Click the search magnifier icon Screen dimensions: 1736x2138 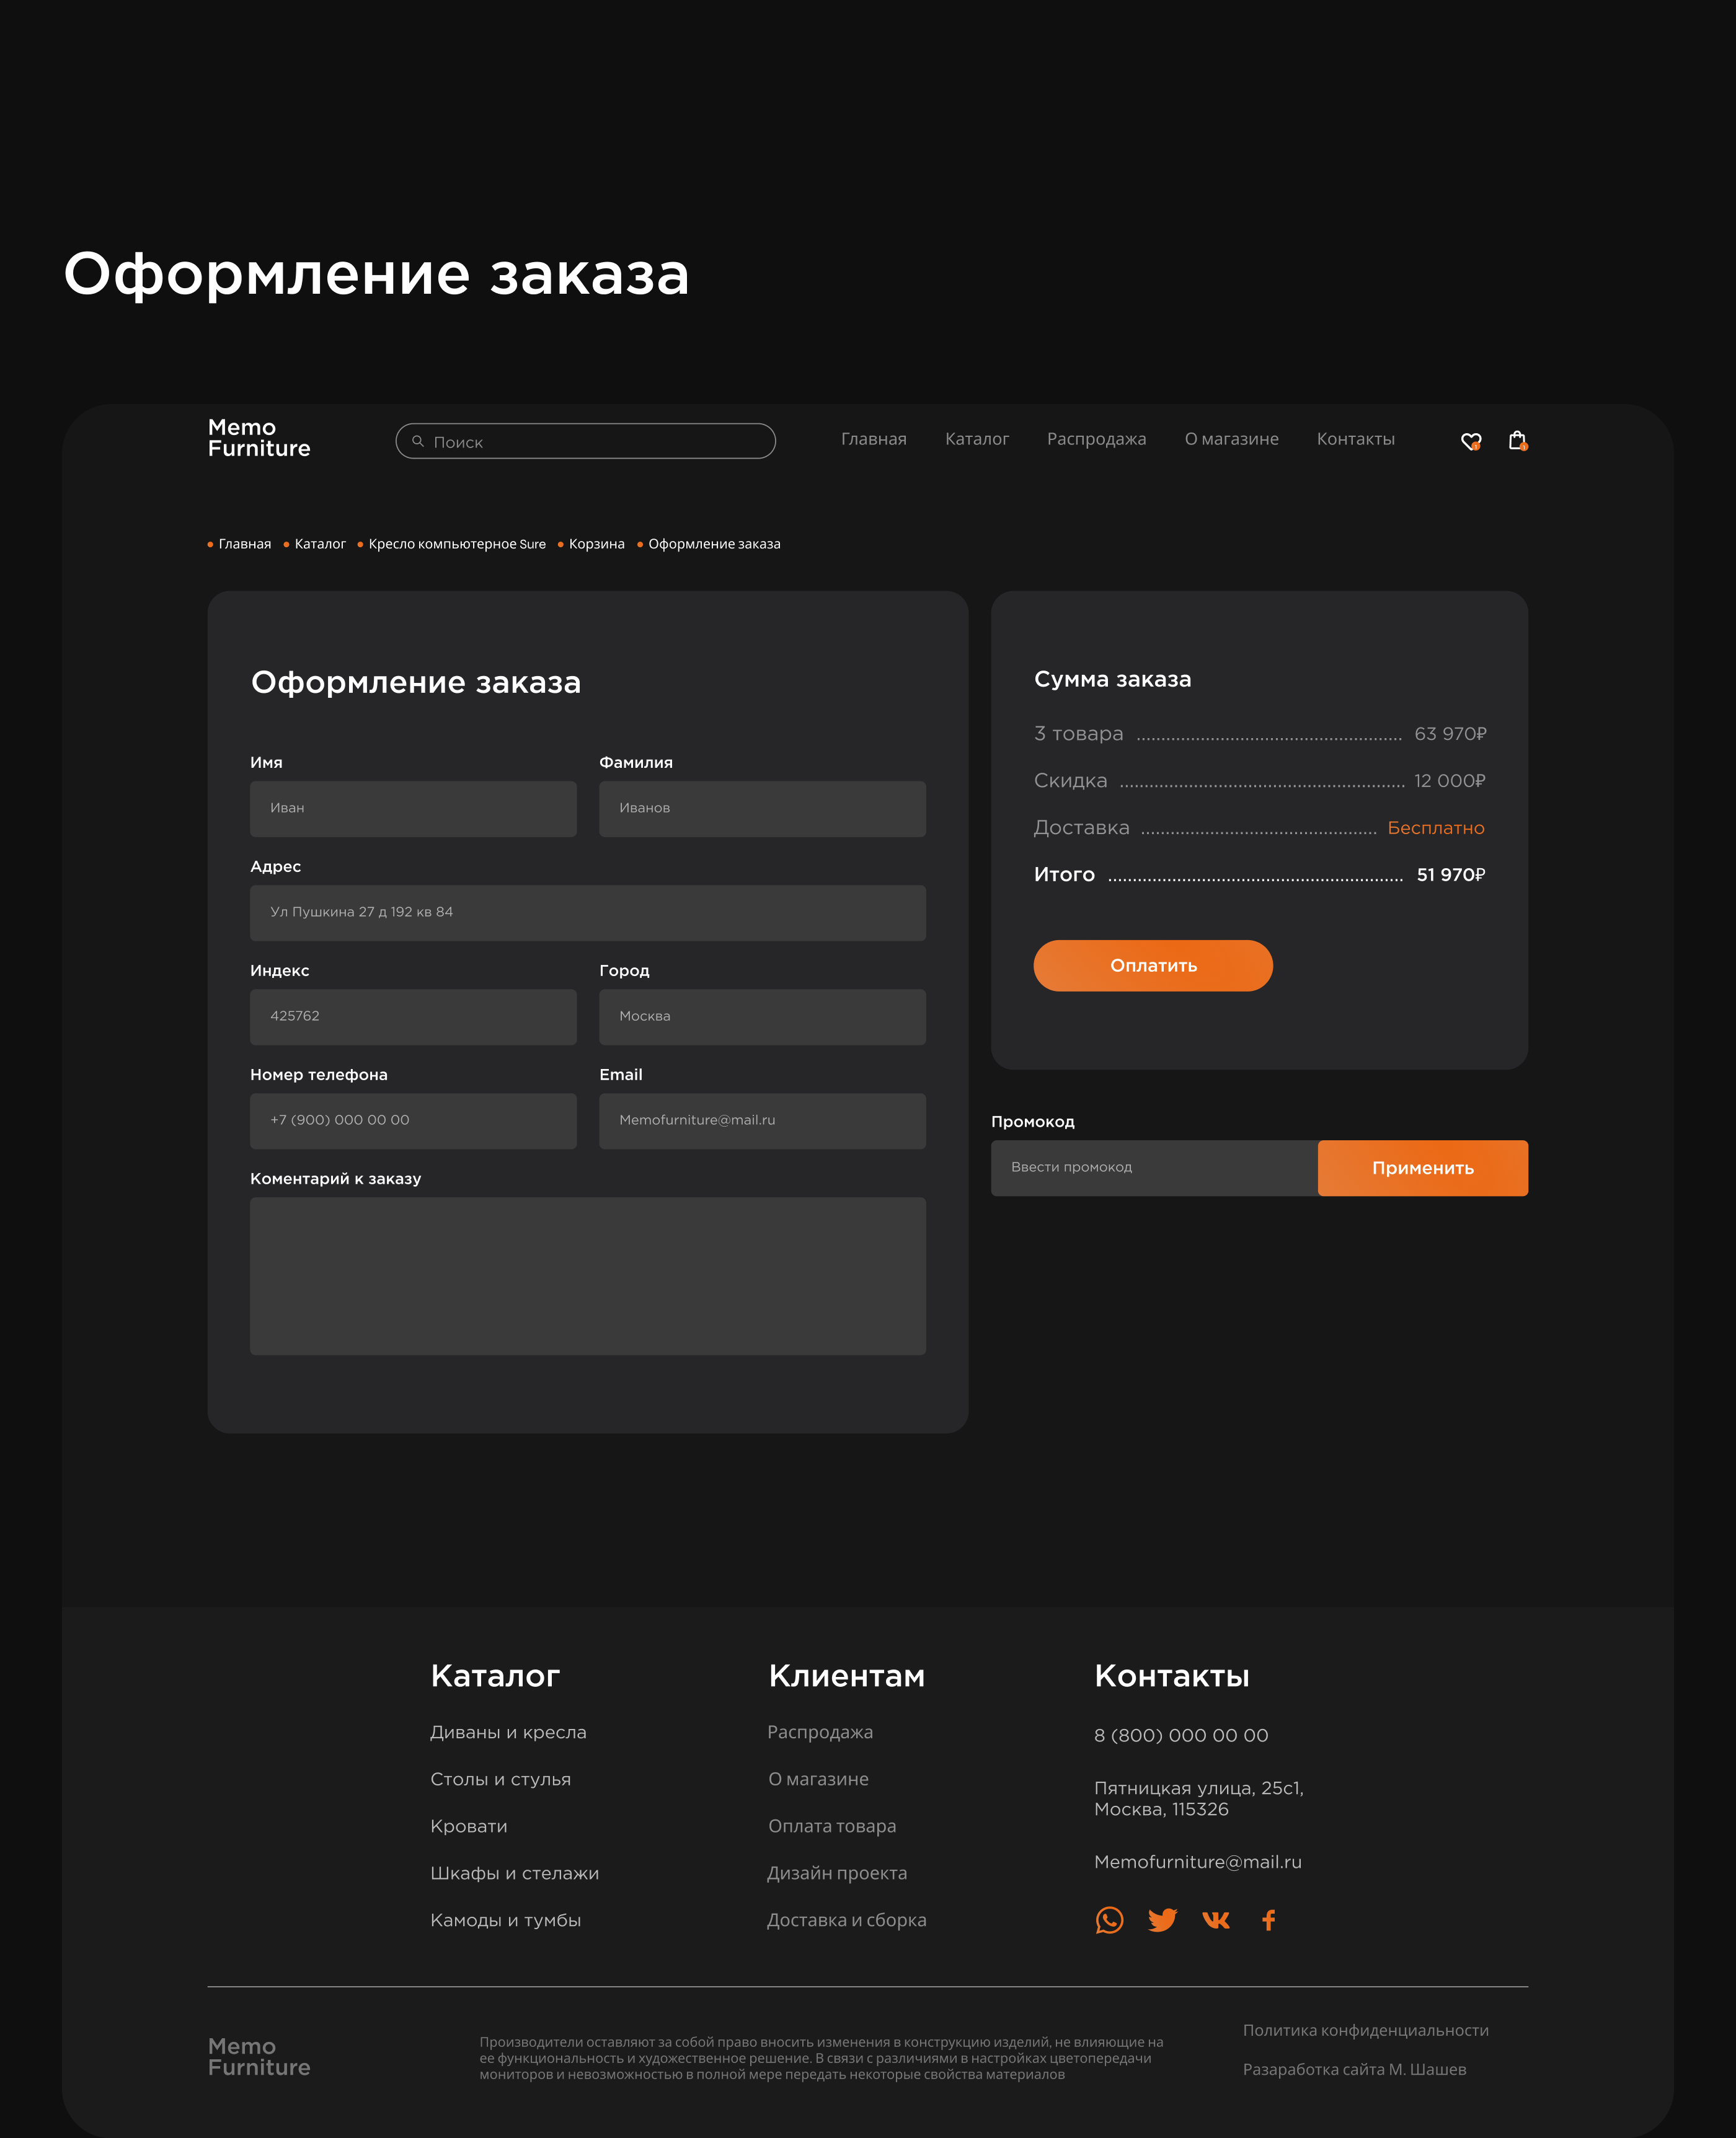pyautogui.click(x=418, y=441)
